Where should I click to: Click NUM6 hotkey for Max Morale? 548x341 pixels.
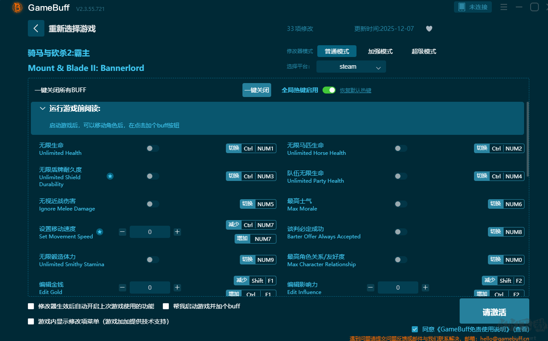[x=506, y=204]
